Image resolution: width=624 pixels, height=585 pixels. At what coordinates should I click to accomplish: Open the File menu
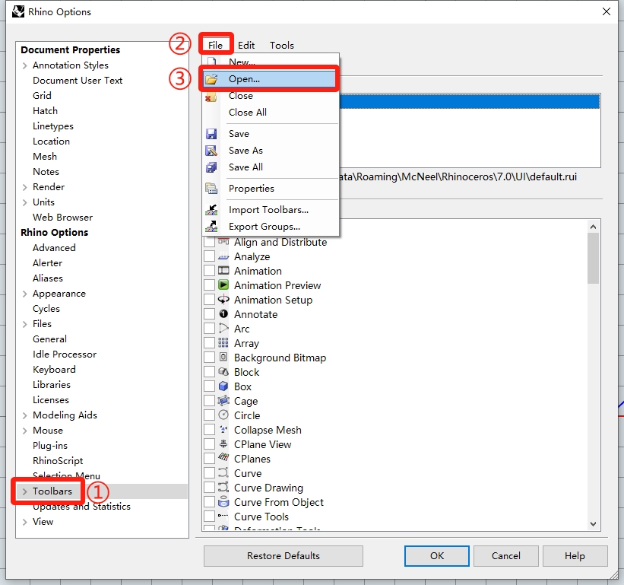point(215,45)
